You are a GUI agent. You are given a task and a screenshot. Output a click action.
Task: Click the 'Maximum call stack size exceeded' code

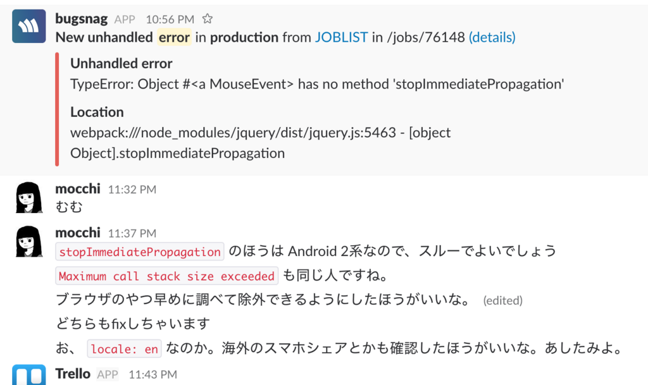(x=166, y=276)
